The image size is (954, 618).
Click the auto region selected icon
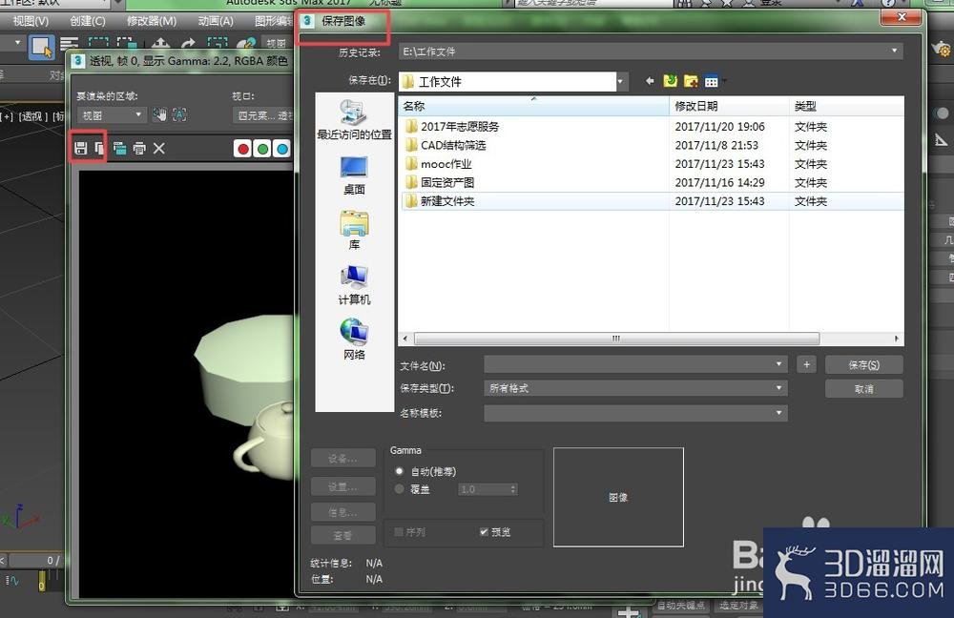pyautogui.click(x=179, y=114)
